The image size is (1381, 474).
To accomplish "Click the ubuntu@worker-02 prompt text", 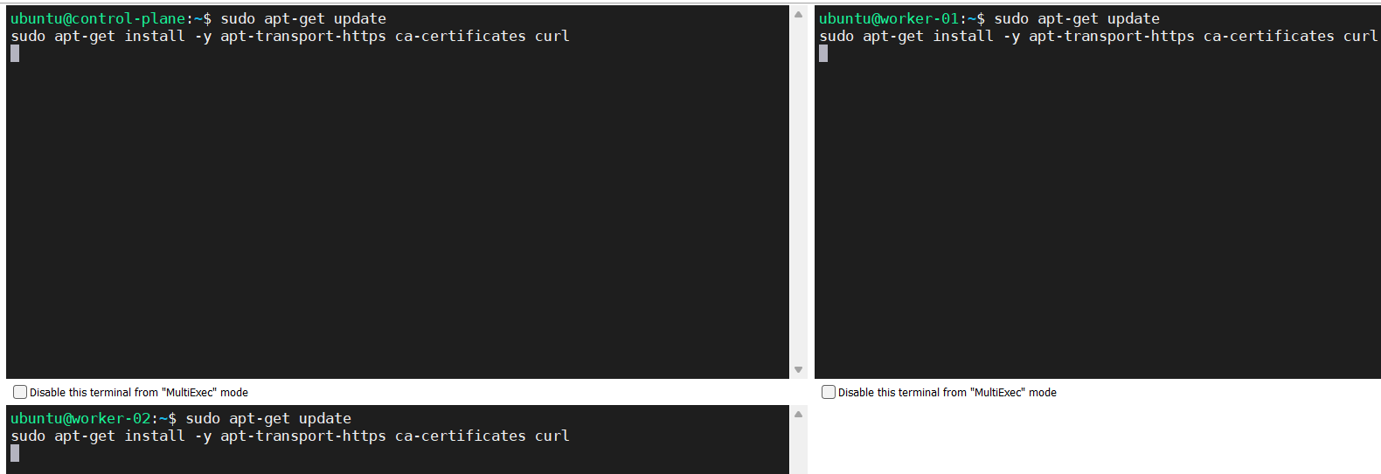I will (80, 418).
